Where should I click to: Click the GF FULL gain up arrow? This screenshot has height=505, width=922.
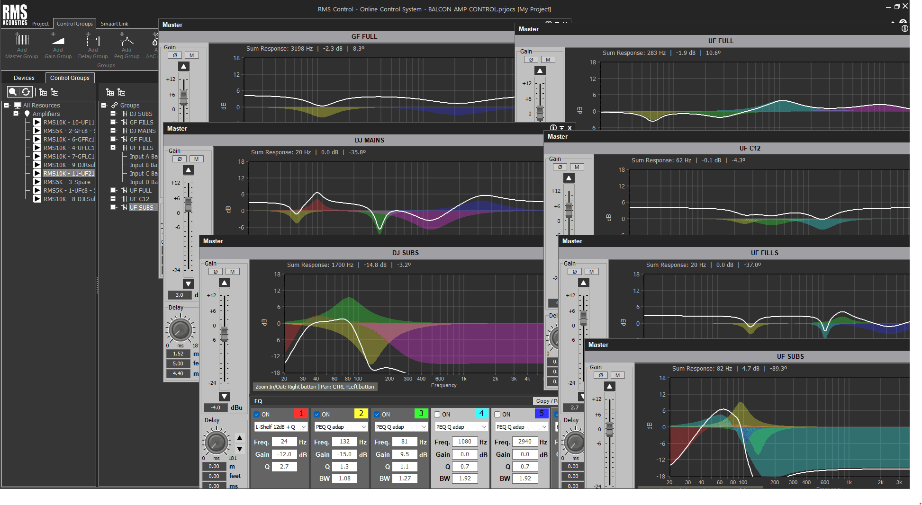pyautogui.click(x=184, y=66)
